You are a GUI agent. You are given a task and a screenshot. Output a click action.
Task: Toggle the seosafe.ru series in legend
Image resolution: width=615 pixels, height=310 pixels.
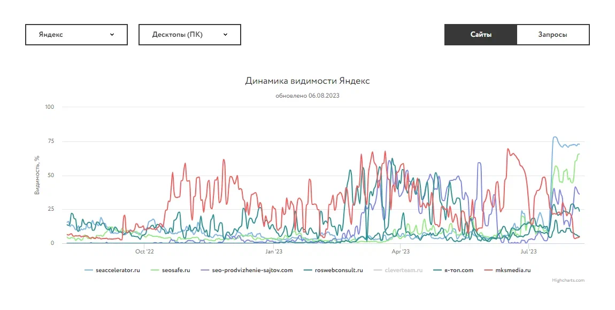pyautogui.click(x=171, y=270)
